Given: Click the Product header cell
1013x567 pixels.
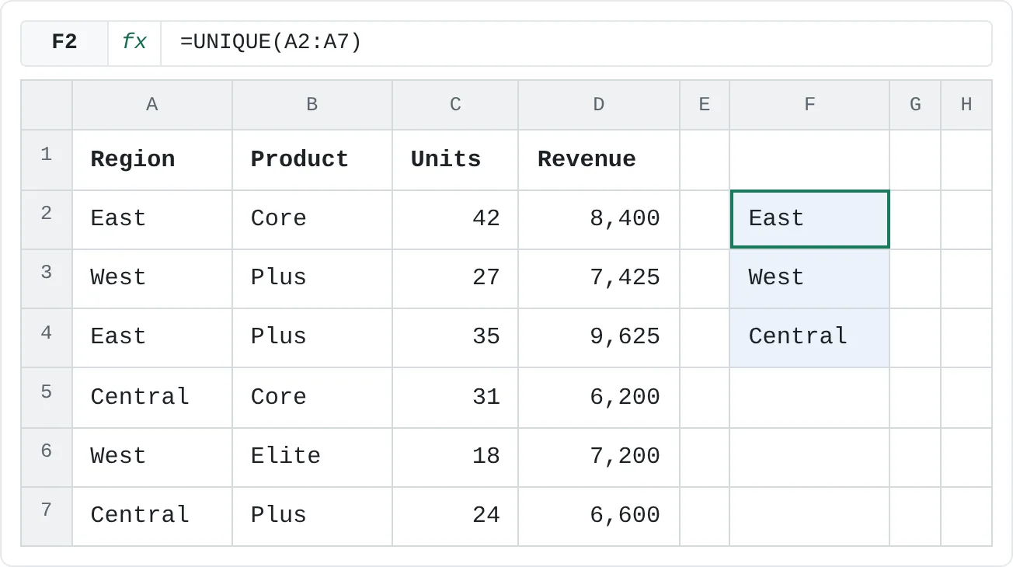Looking at the screenshot, I should tap(312, 160).
